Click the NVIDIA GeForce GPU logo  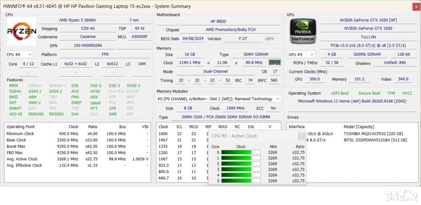tap(303, 31)
